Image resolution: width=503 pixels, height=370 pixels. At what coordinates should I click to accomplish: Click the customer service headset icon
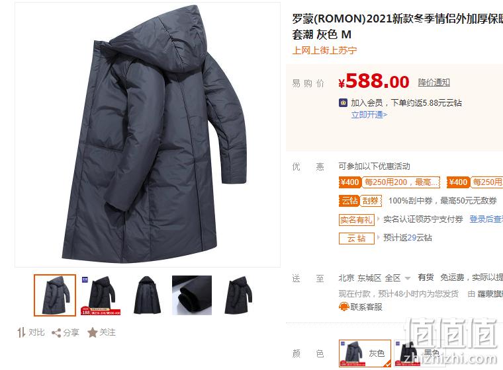click(x=344, y=307)
